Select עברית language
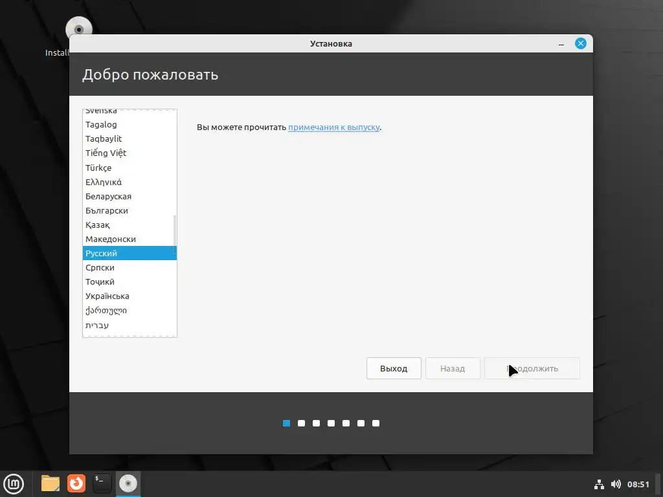Image resolution: width=663 pixels, height=497 pixels. click(x=129, y=326)
